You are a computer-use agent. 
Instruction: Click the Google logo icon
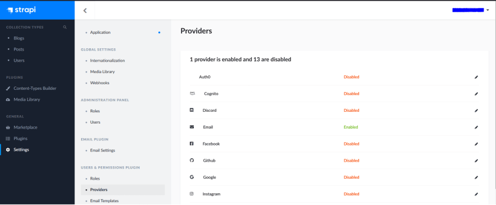click(192, 177)
